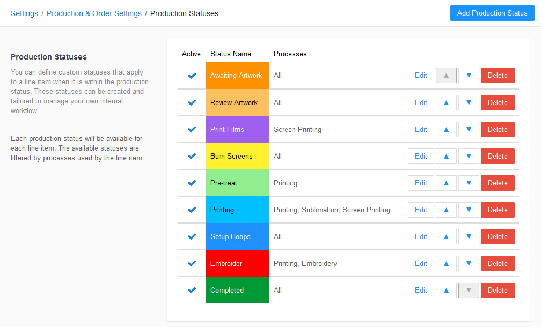Image resolution: width=541 pixels, height=327 pixels.
Task: Click the Burn Screens status name
Action: coord(231,156)
